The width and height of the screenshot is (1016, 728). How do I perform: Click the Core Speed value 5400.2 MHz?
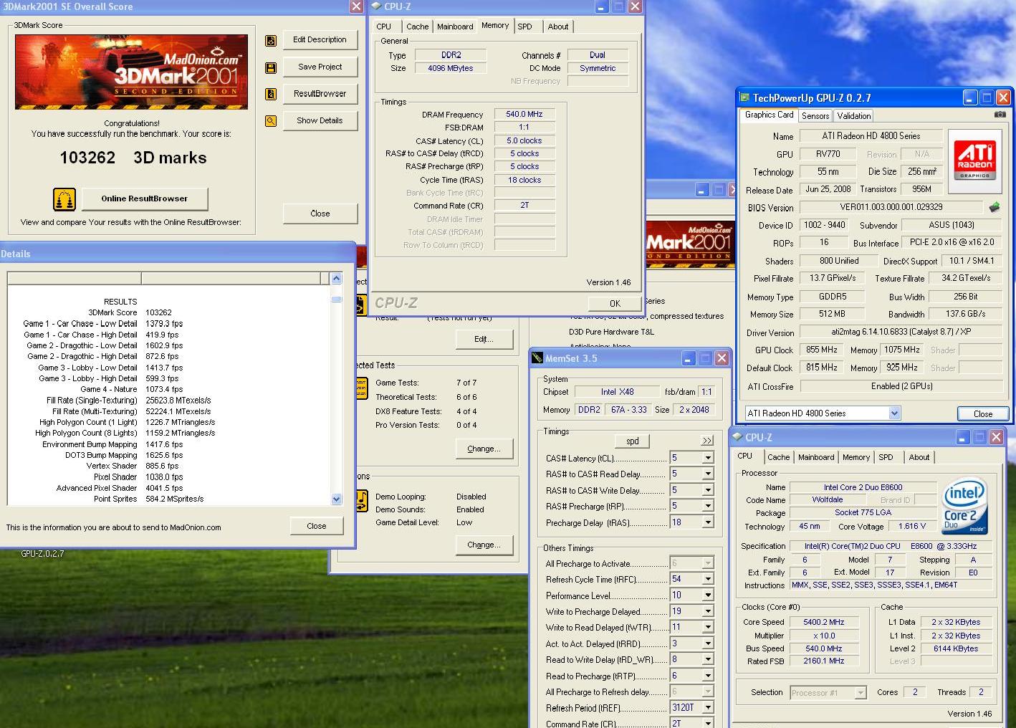(823, 622)
